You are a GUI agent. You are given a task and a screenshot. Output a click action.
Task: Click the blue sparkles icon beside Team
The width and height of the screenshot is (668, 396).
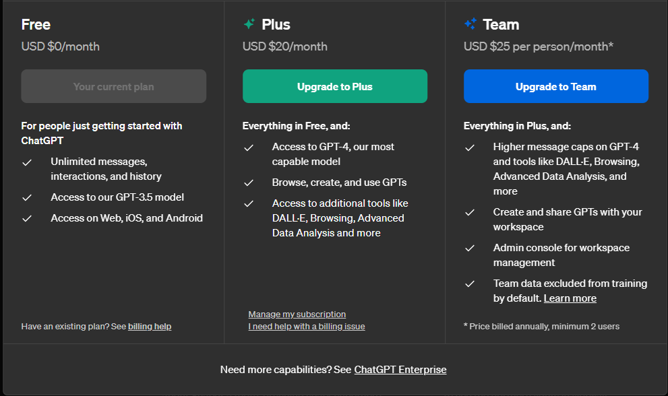pos(470,24)
